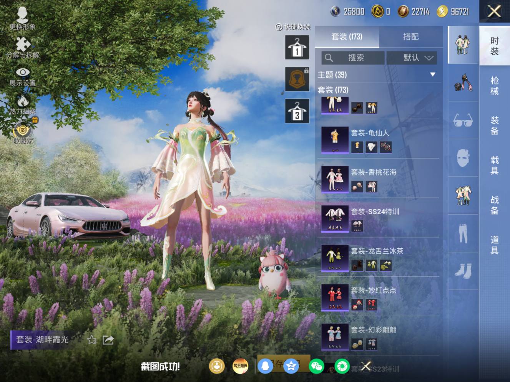This screenshot has height=382, width=510.
Task: Open the 道具 items tab
Action: tap(495, 245)
